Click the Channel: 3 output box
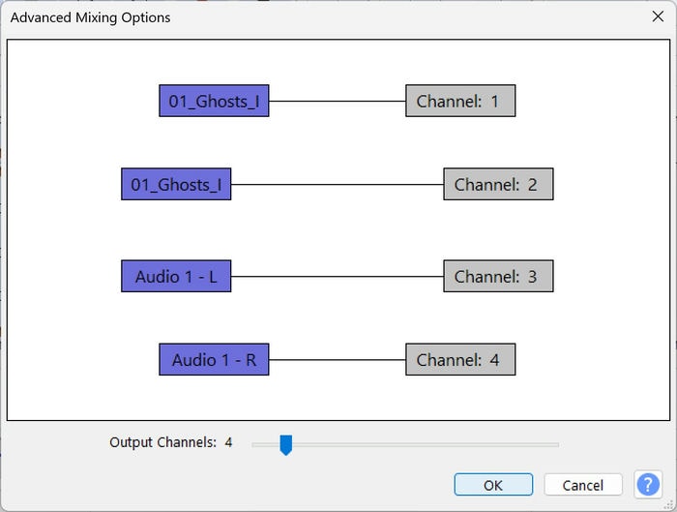677x512 pixels. click(498, 277)
